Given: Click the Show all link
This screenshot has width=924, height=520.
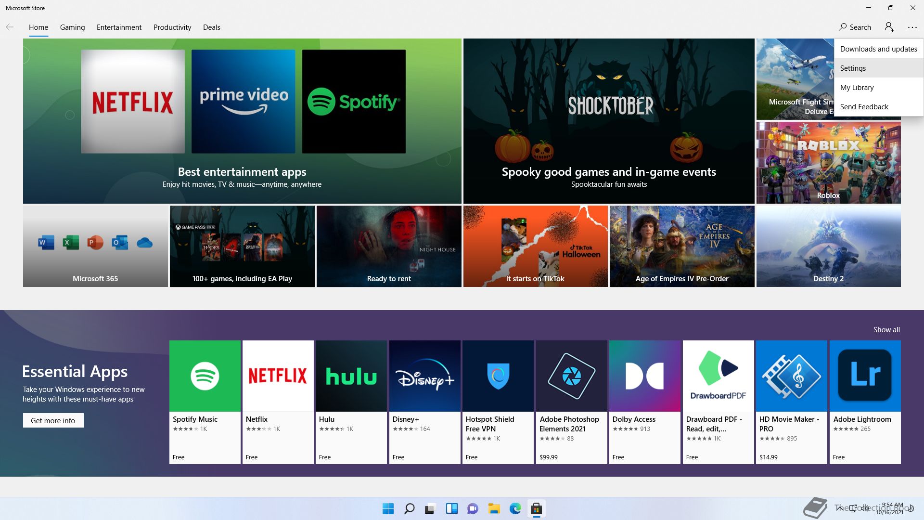Looking at the screenshot, I should point(886,329).
